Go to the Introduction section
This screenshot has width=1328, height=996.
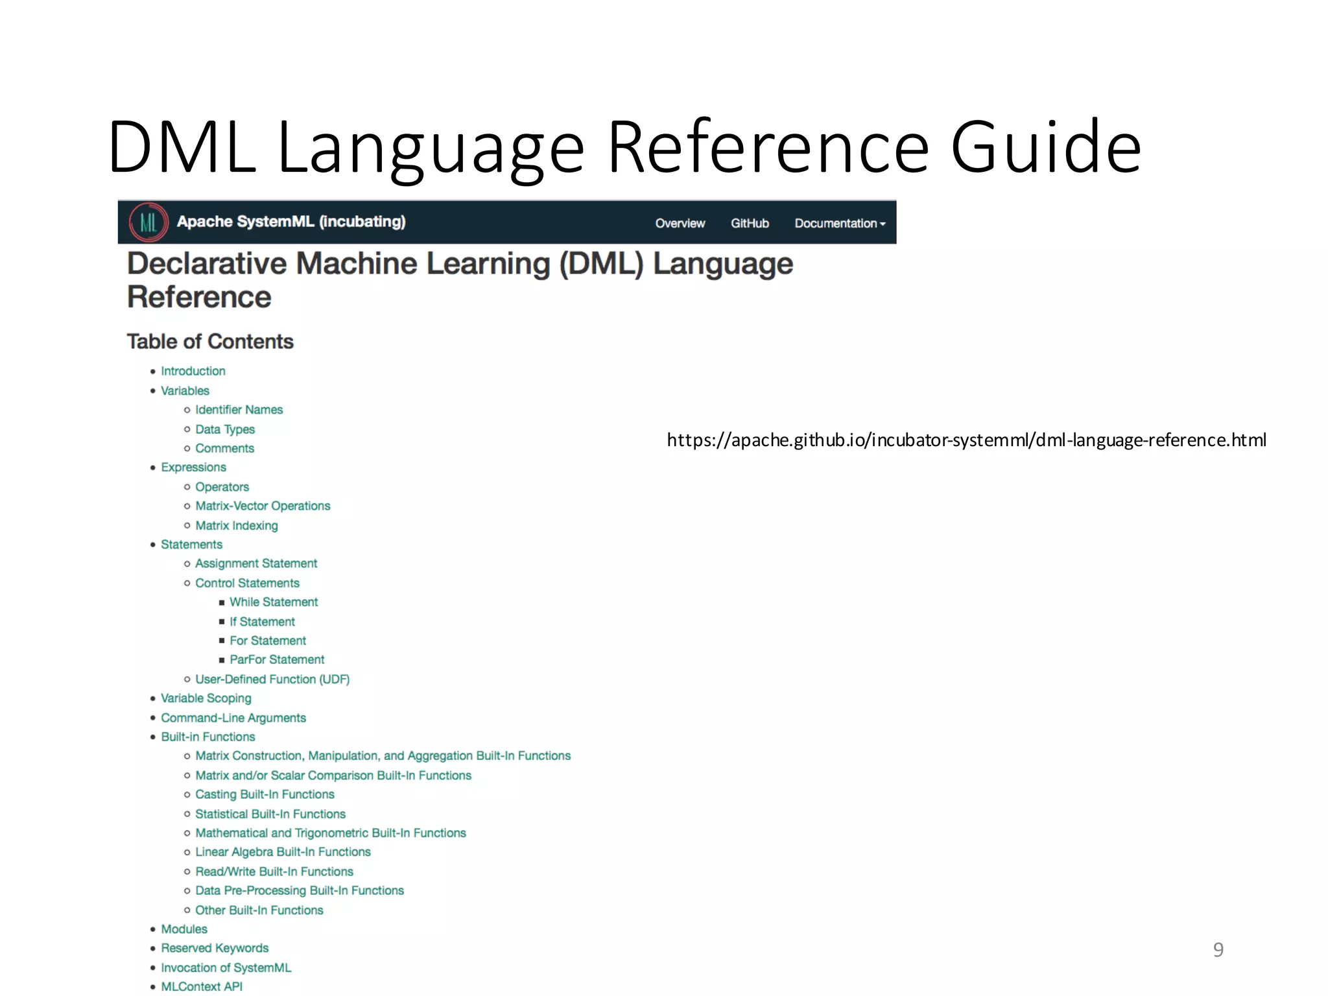tap(193, 371)
